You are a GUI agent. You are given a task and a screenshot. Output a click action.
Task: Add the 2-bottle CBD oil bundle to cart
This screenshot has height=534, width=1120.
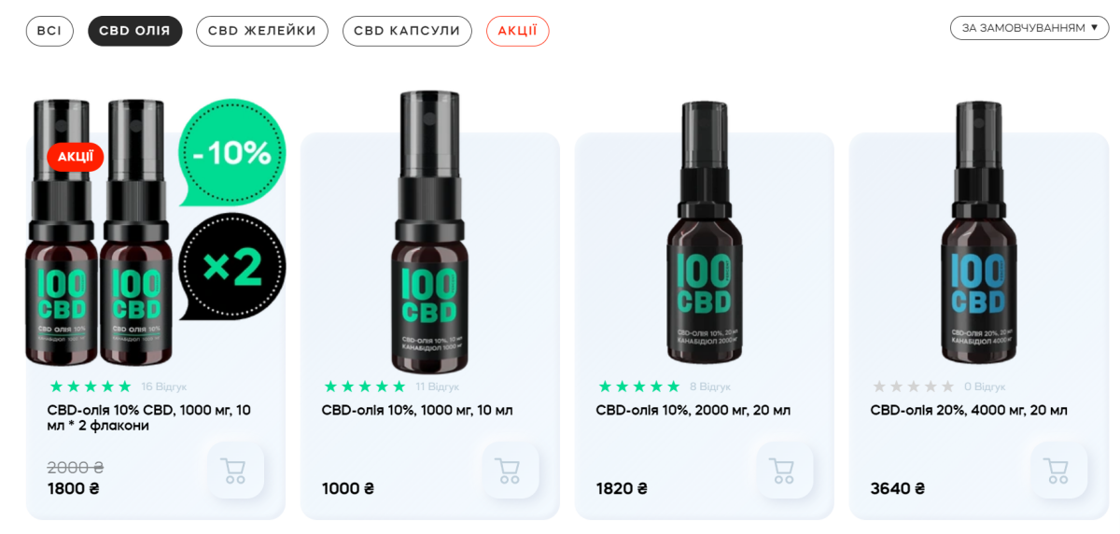coord(235,471)
